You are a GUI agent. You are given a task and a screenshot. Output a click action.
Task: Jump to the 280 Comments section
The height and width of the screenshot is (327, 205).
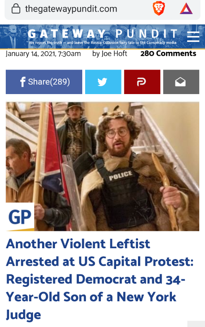(168, 53)
